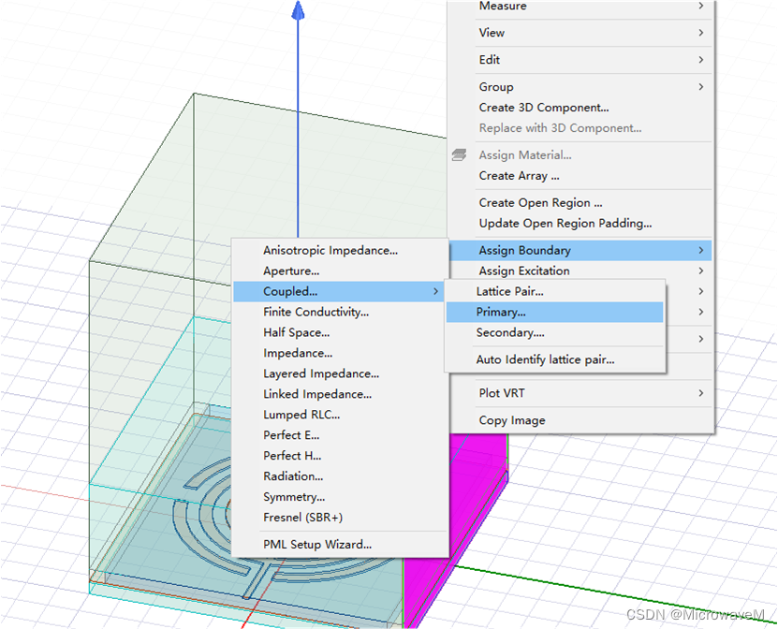This screenshot has width=778, height=629.
Task: Click the Assign Material layers icon
Action: point(460,155)
